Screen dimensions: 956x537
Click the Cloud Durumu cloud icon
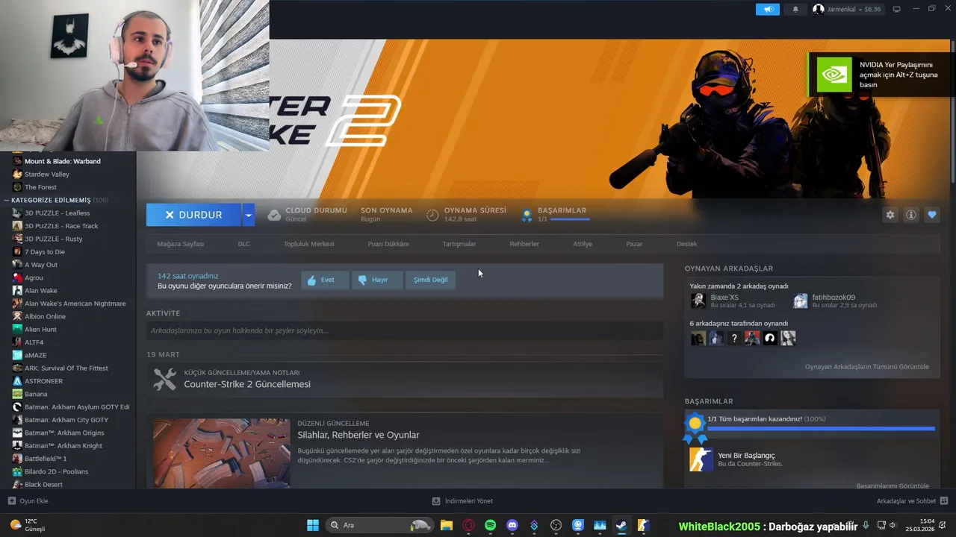(x=274, y=215)
